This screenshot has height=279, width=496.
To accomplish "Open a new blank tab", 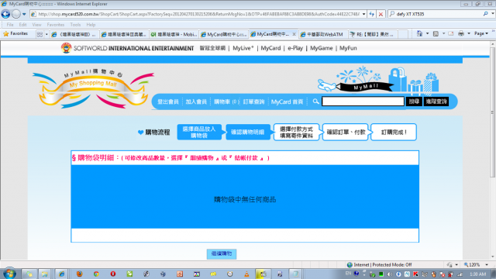I will tap(403, 34).
